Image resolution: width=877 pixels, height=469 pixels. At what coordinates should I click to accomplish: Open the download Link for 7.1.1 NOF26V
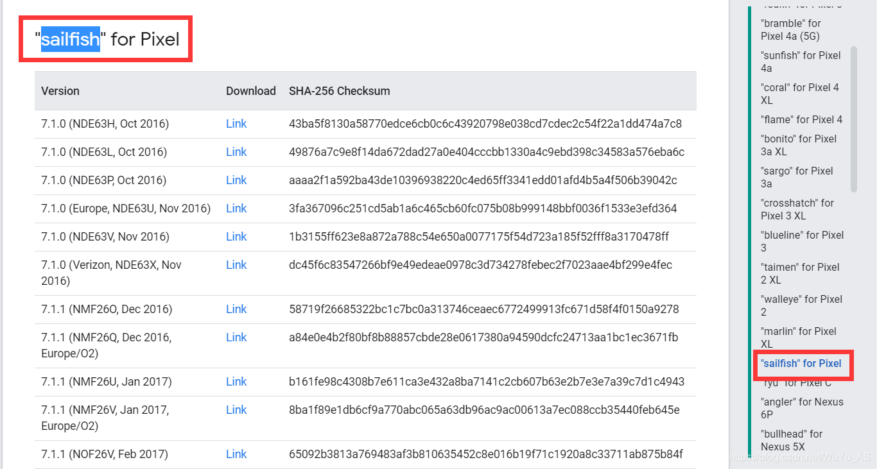(x=236, y=454)
